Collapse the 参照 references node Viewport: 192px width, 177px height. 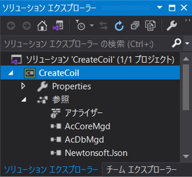(24, 100)
